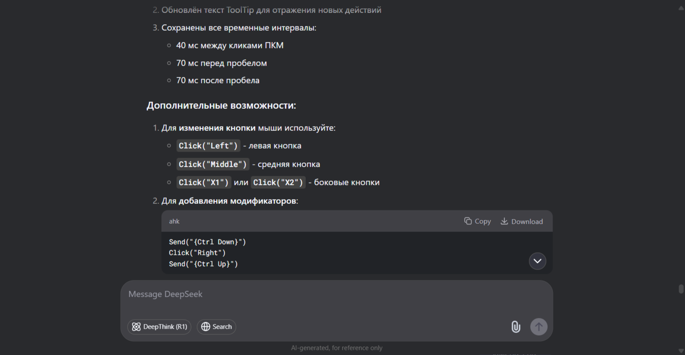The image size is (685, 355).
Task: Click the inline code Click("Middle")
Action: click(212, 165)
